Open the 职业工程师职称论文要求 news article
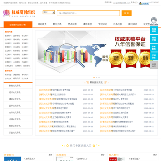The width and height of the screenshot is (161, 161). pyautogui.click(x=61, y=117)
